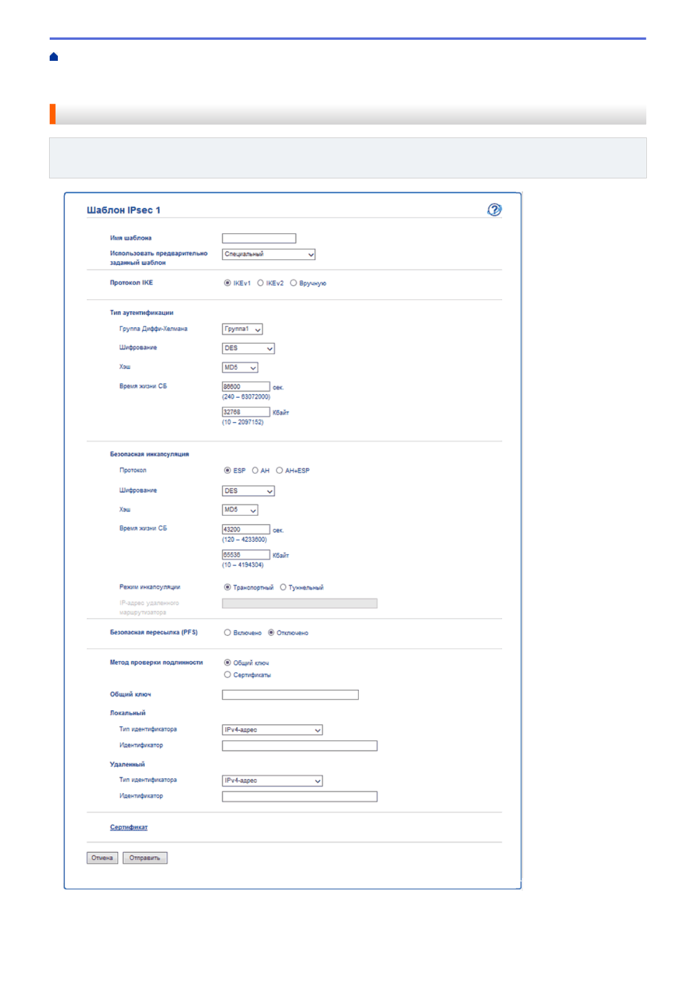Open the encapsulation Хэш MD5 dropdown

pyautogui.click(x=240, y=510)
